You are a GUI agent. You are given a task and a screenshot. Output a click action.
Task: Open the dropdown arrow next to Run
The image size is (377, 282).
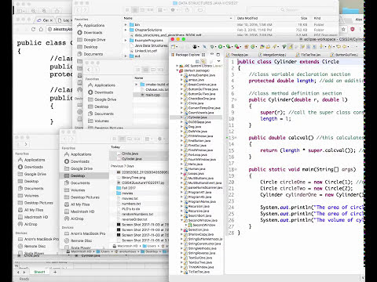tap(224, 47)
